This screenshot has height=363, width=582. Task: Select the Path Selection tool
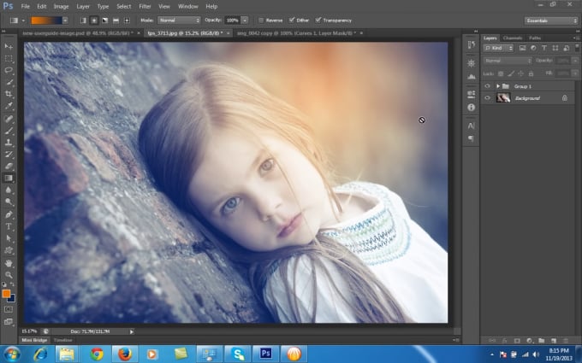[9, 238]
